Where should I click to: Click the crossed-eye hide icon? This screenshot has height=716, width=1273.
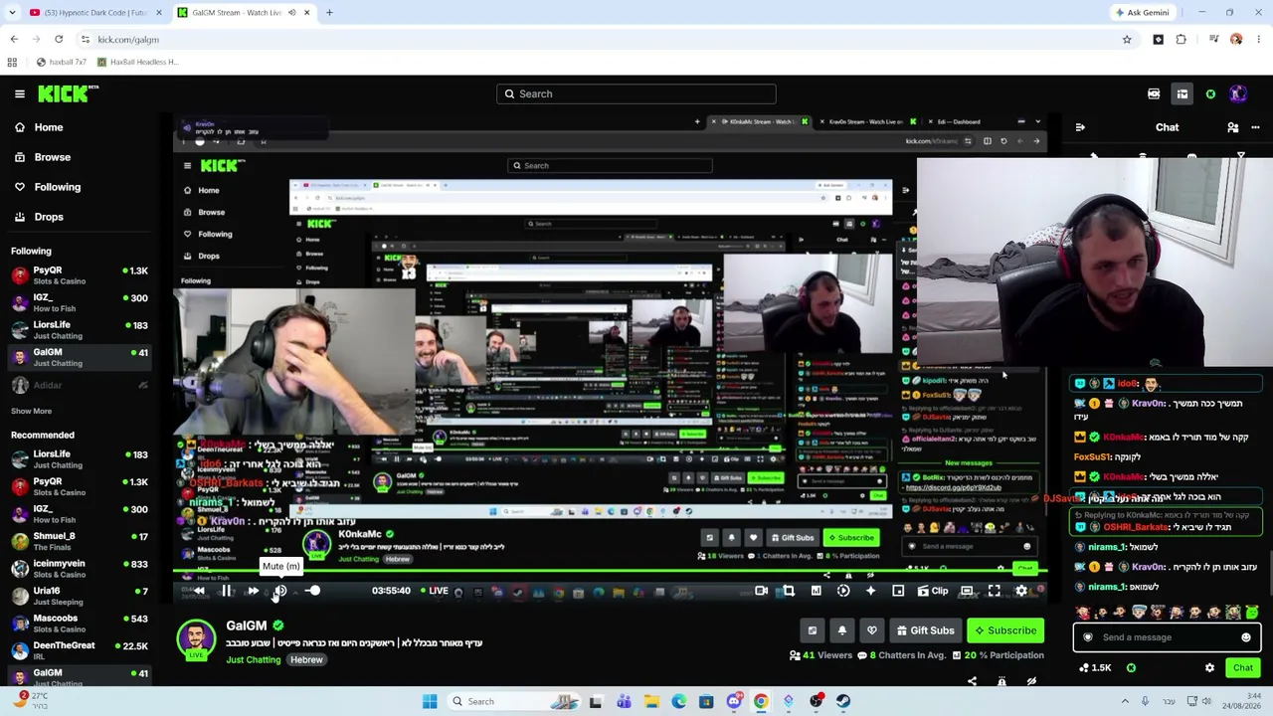tap(1031, 681)
